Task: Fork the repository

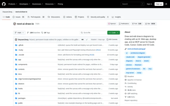Action: pos(137,24)
